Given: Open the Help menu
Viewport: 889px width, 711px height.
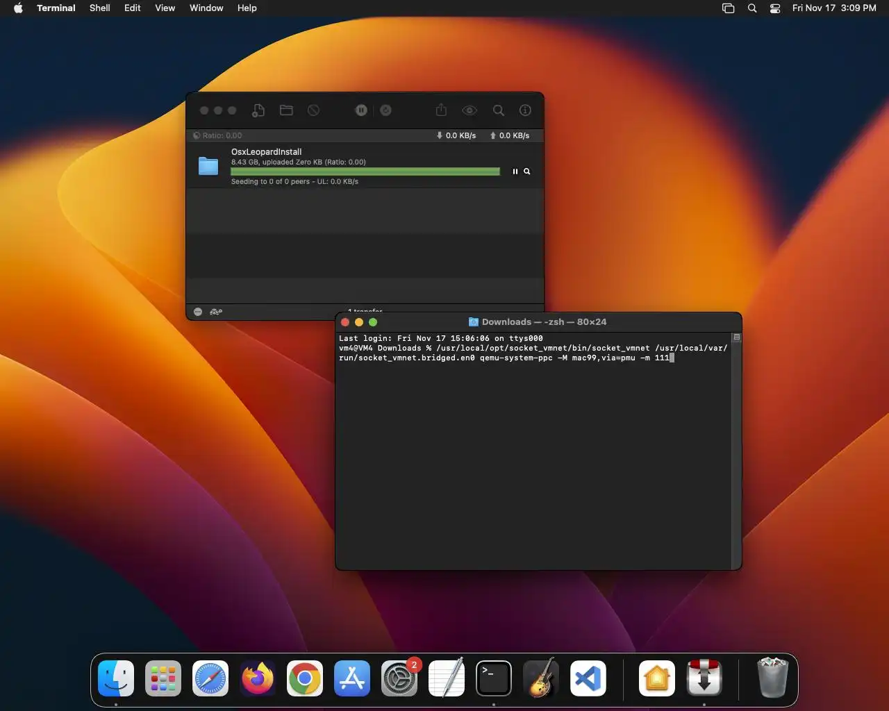Looking at the screenshot, I should tap(247, 8).
